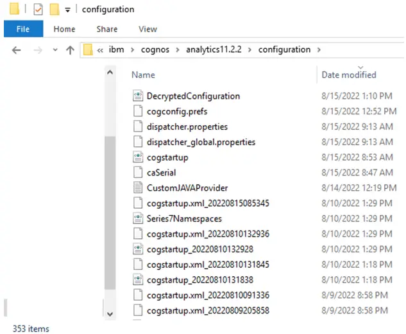Click navigation pane scroll up arrow

point(110,73)
